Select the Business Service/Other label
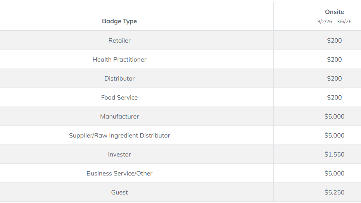 coord(119,173)
